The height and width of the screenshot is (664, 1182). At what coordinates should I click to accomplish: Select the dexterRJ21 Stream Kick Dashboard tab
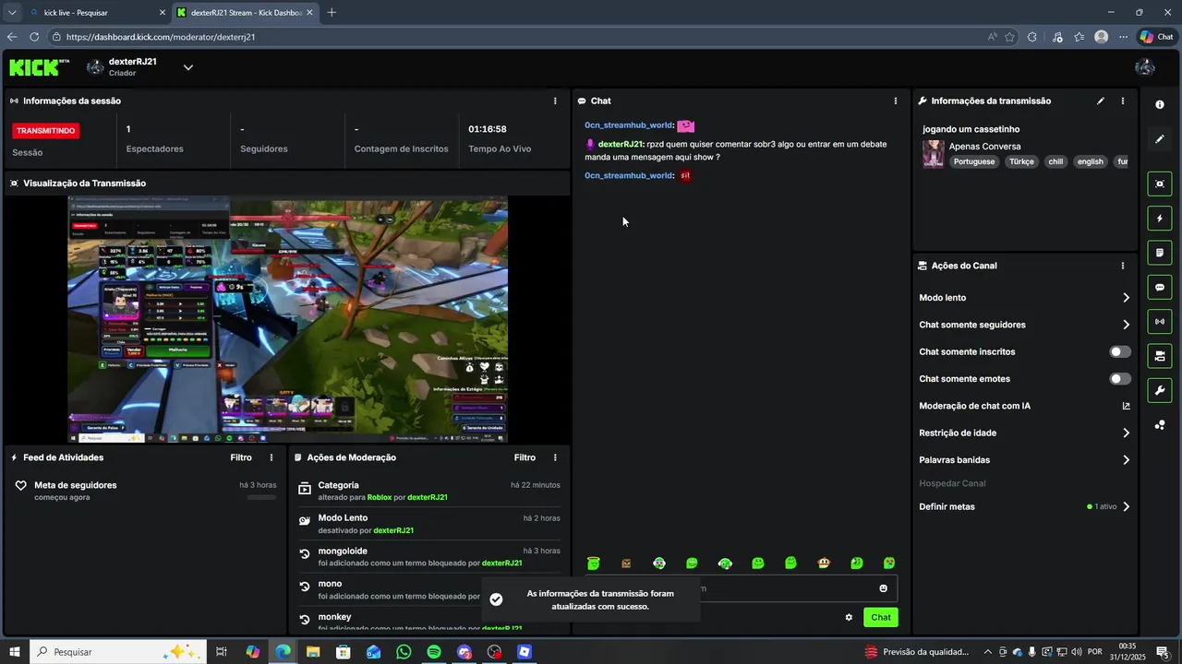pyautogui.click(x=245, y=12)
